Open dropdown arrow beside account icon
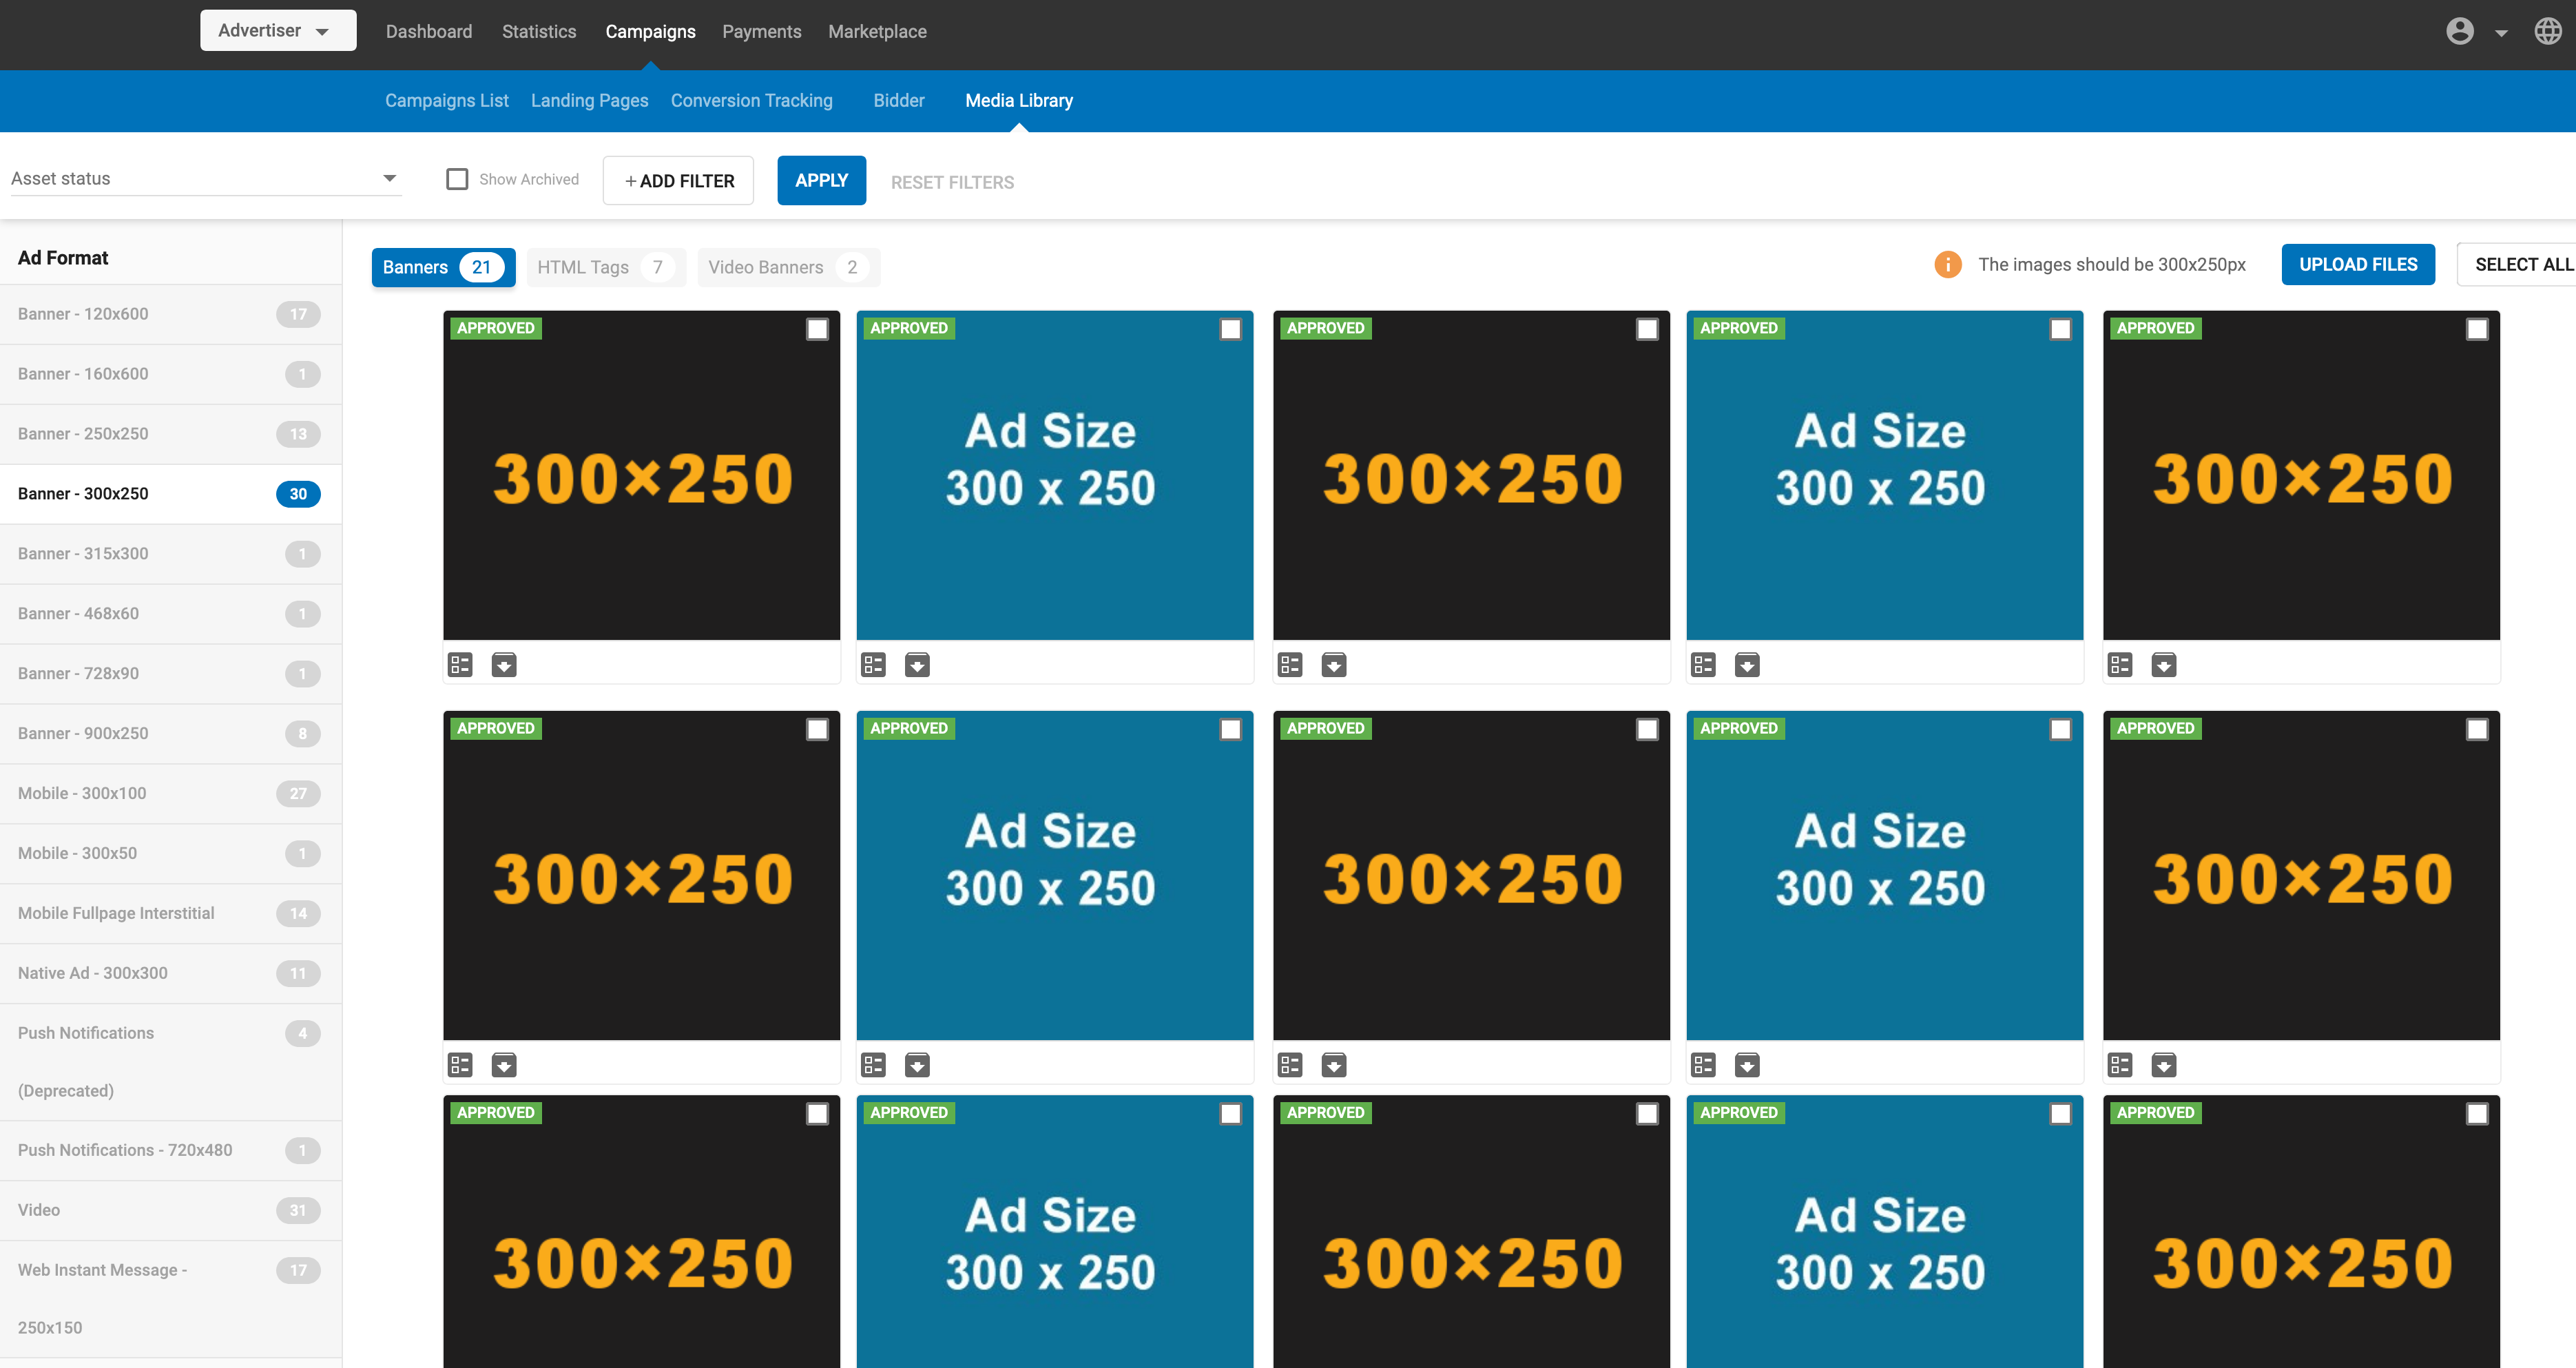 point(2501,33)
